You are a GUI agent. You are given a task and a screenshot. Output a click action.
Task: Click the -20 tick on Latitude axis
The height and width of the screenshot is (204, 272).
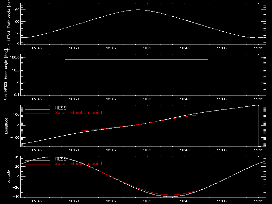16,187
